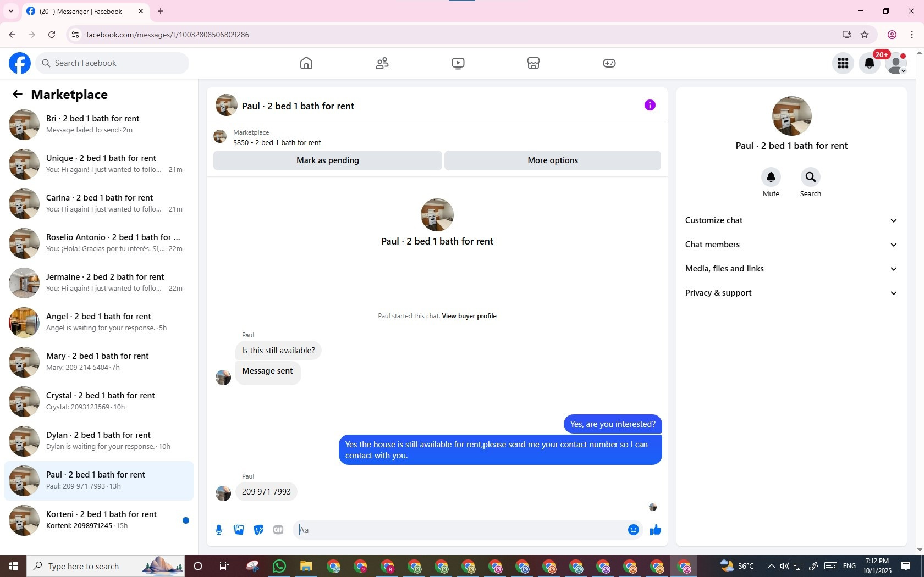Open conversation information icon
Image resolution: width=924 pixels, height=577 pixels.
click(x=650, y=105)
